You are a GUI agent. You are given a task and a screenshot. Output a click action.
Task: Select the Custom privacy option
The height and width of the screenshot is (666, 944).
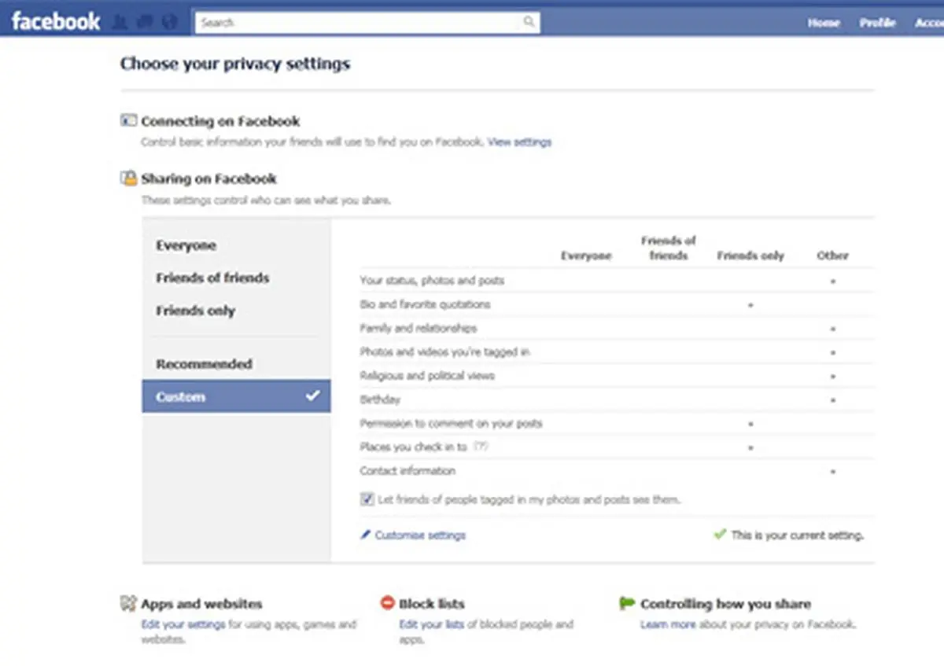coord(180,396)
